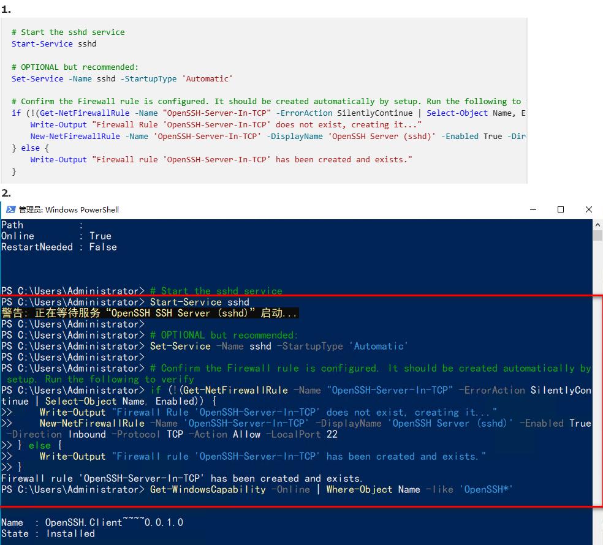The width and height of the screenshot is (603, 545).
Task: Click the PowerShell vertical scrollbar thumb
Action: (x=597, y=236)
